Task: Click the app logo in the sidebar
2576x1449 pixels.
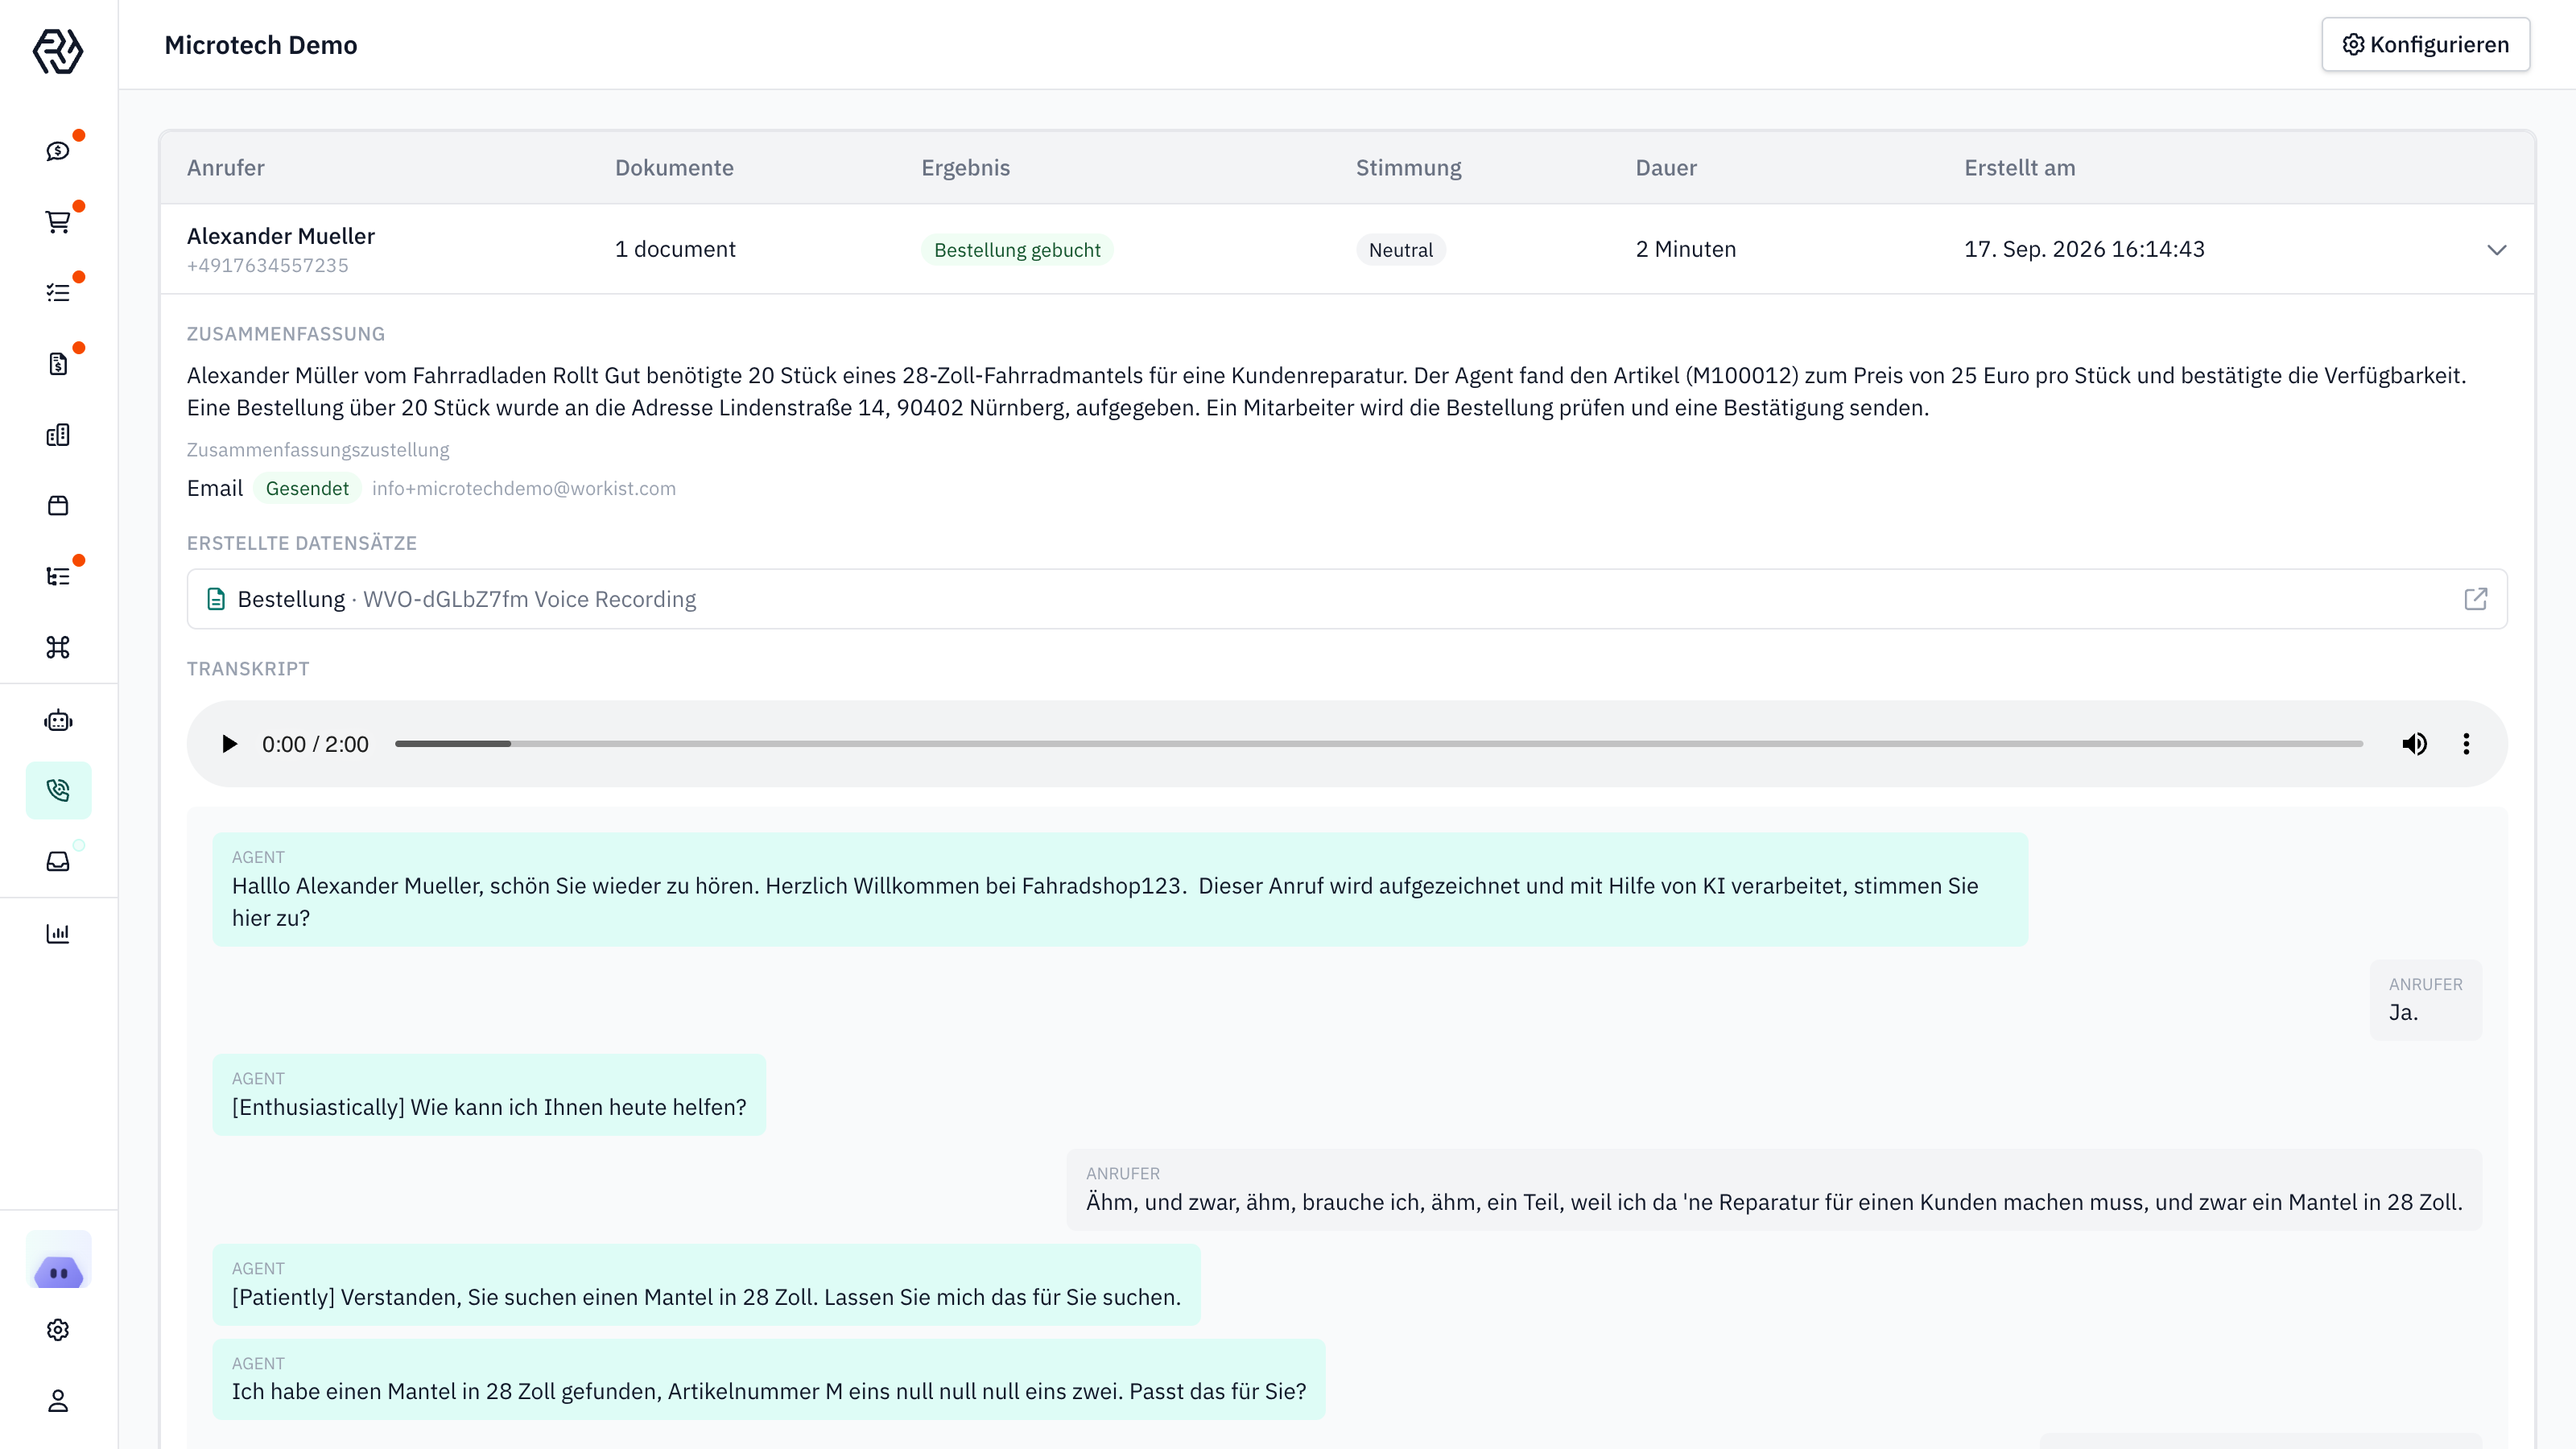Action: (x=58, y=50)
